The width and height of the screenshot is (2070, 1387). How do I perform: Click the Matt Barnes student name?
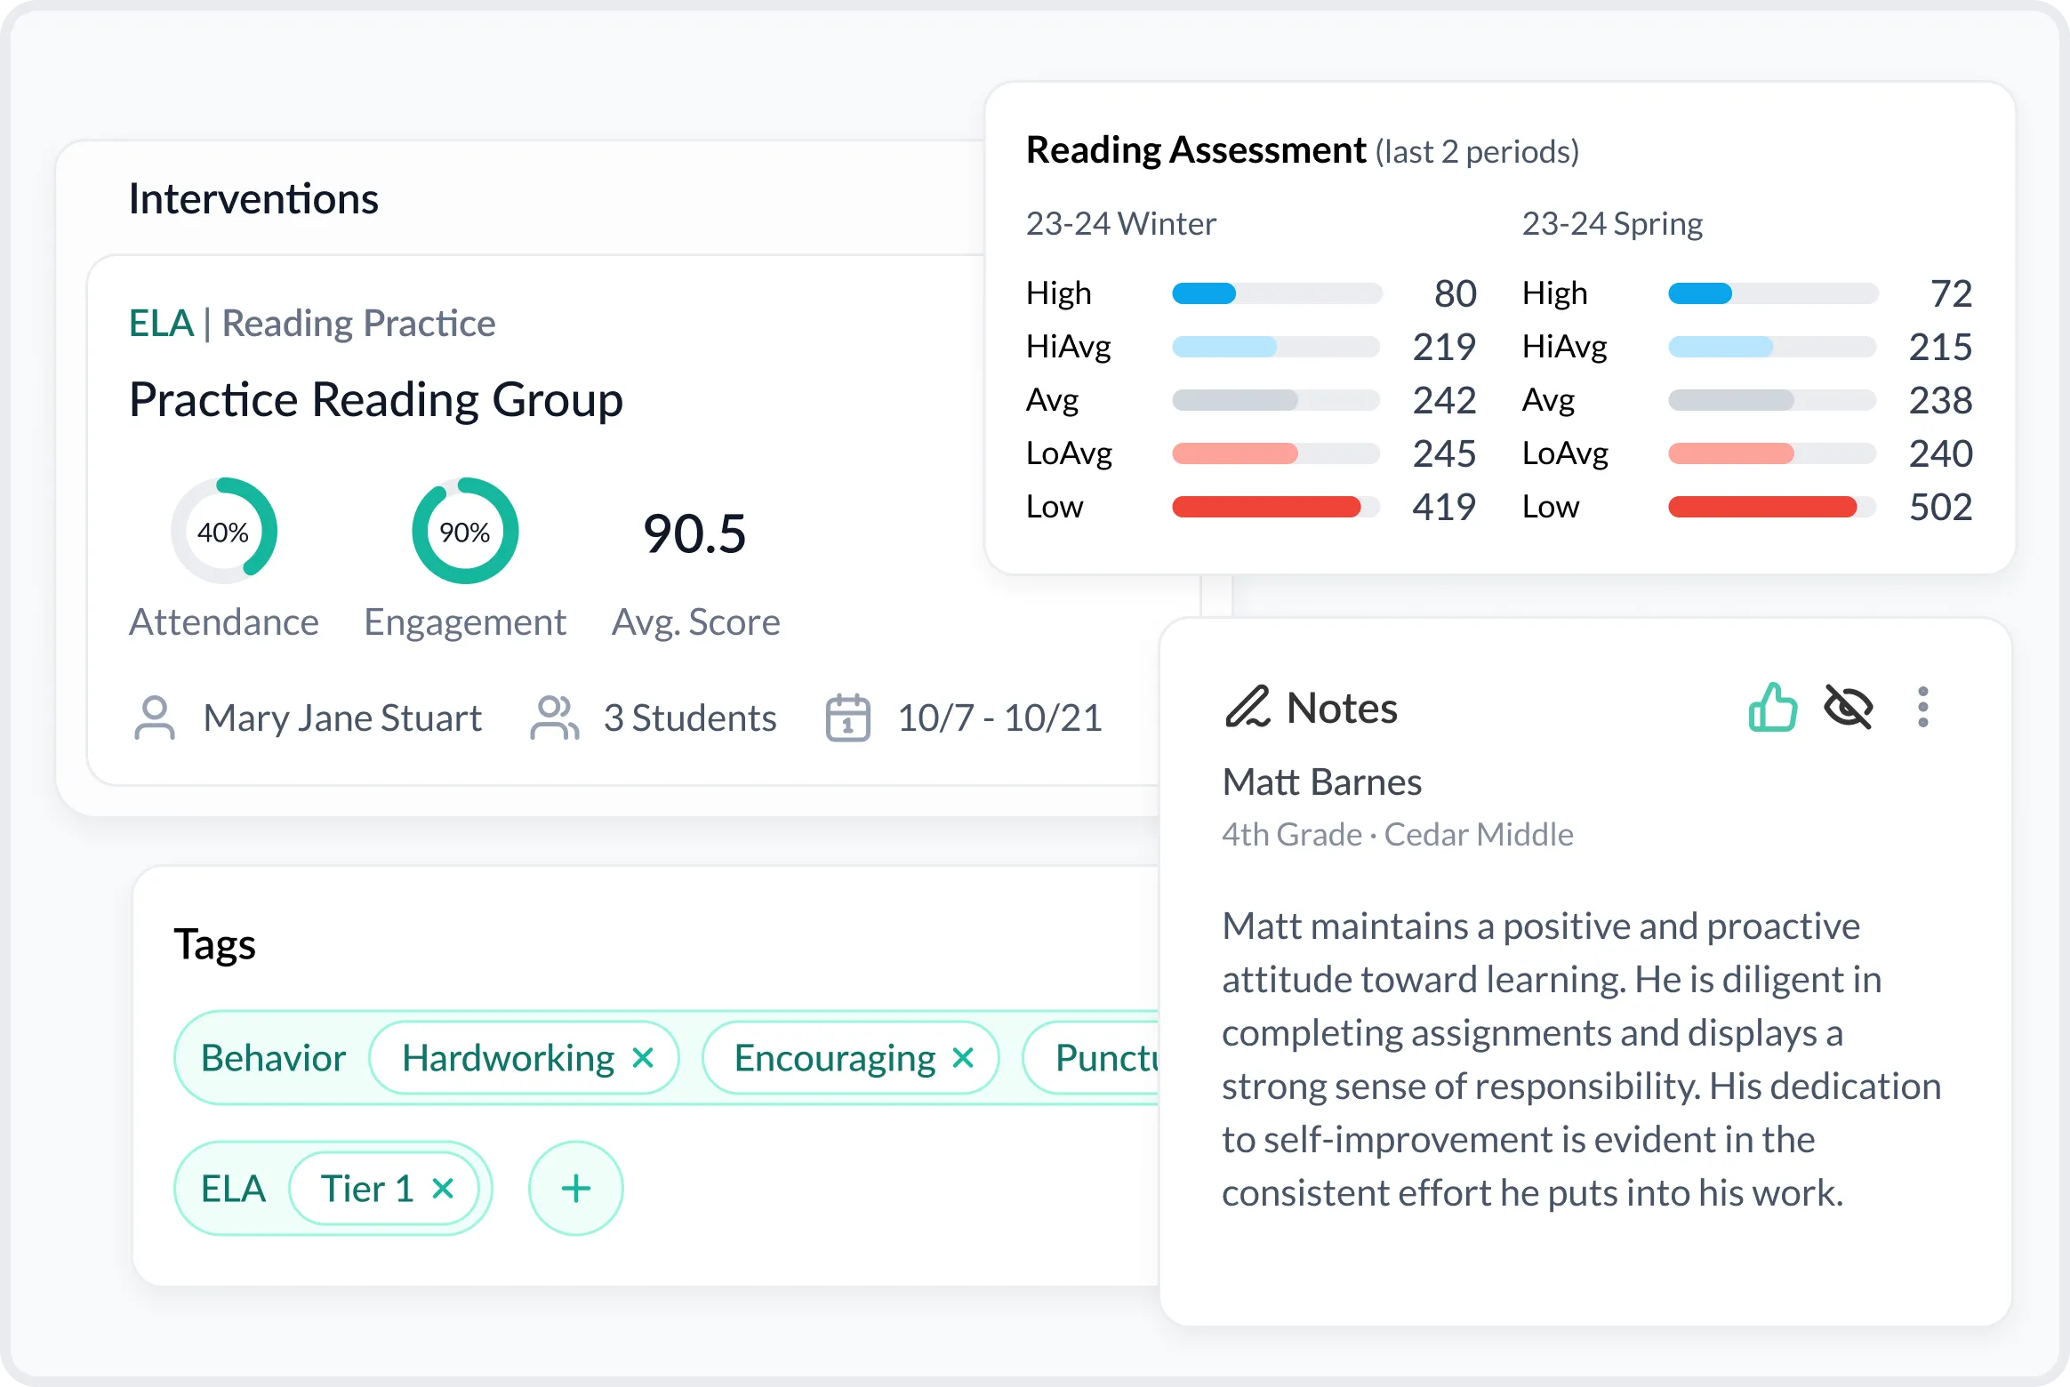pyautogui.click(x=1322, y=782)
